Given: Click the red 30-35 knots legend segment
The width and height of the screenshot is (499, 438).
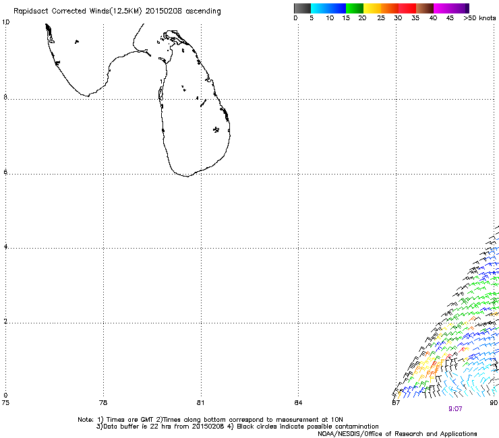Looking at the screenshot, I should coord(407,8).
